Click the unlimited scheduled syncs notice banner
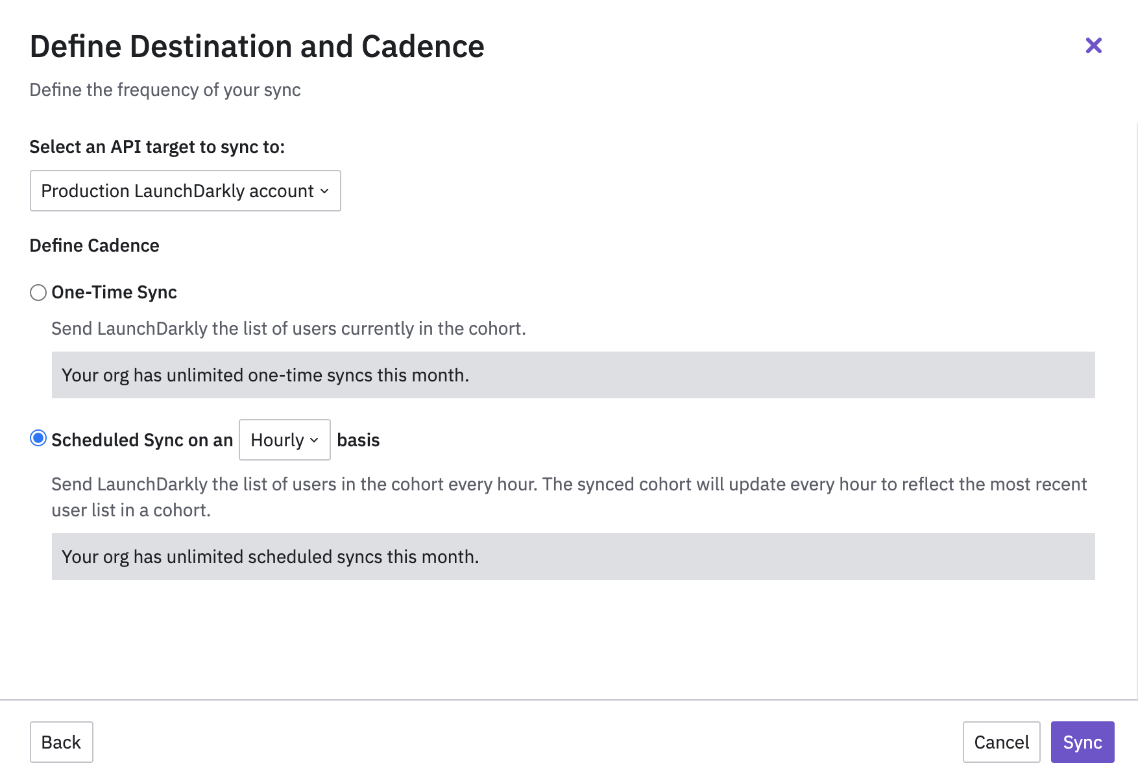Image resolution: width=1138 pixels, height=781 pixels. click(573, 557)
